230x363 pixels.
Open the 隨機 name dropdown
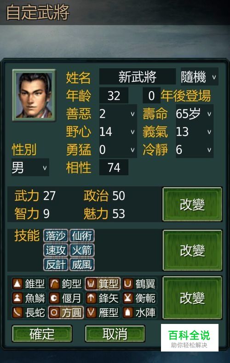click(x=199, y=76)
